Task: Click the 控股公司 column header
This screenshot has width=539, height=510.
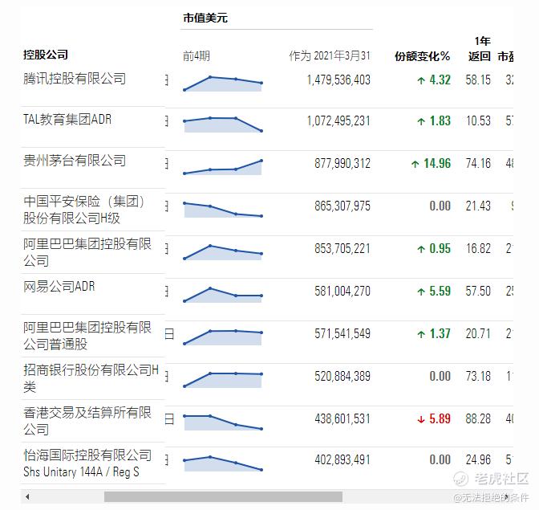Action: (46, 55)
